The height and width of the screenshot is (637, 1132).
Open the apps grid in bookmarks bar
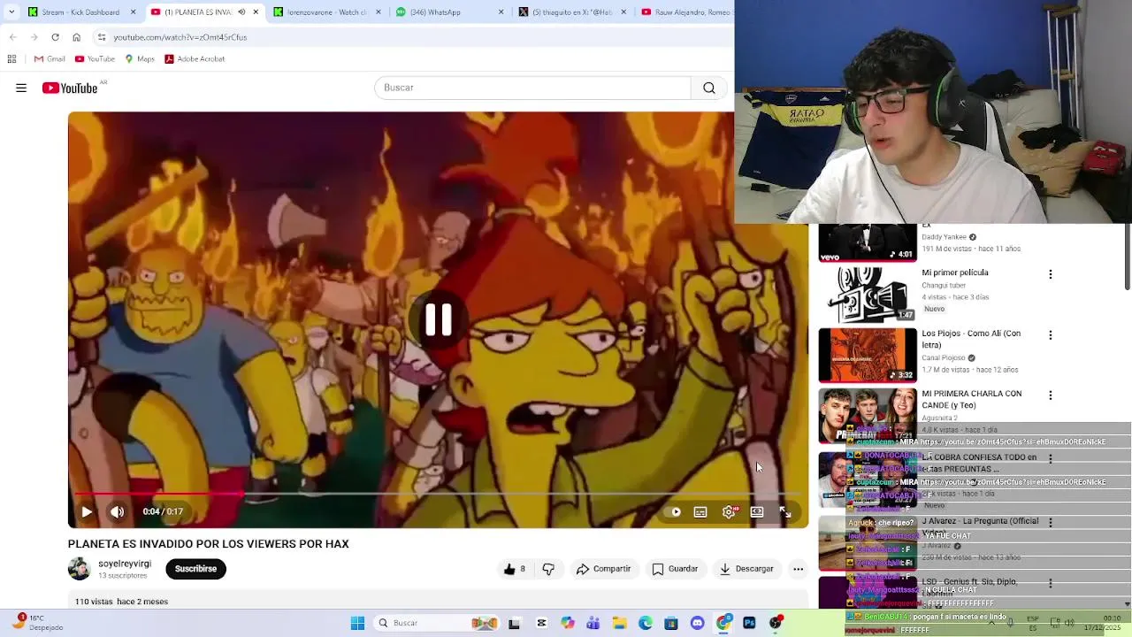pyautogui.click(x=11, y=59)
